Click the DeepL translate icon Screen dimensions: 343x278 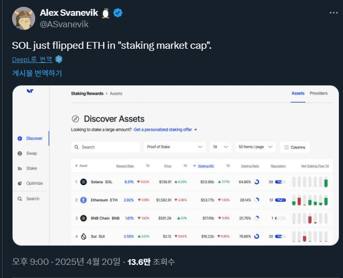(x=59, y=59)
